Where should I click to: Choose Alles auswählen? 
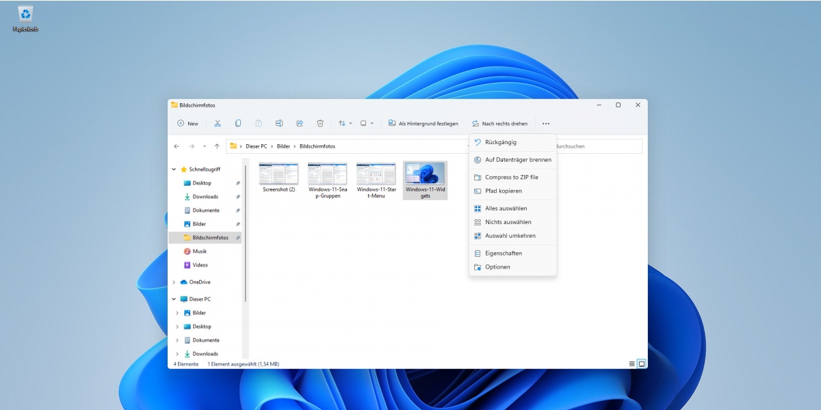(513, 208)
